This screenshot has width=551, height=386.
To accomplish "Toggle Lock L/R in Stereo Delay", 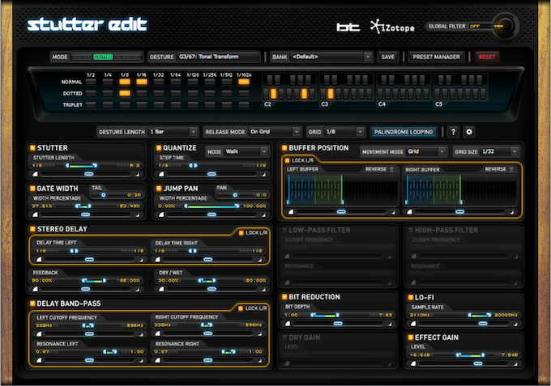I will pos(241,233).
